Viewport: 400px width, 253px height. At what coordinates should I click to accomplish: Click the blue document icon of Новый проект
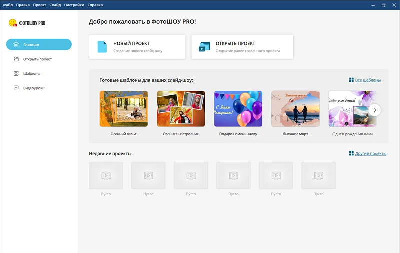(x=102, y=47)
